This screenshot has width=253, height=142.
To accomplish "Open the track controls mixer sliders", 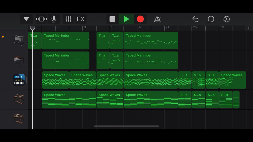I will tap(69, 19).
